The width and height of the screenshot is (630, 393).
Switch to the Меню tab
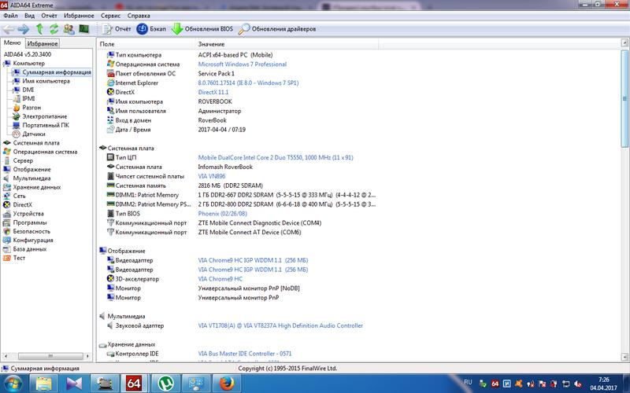pos(12,43)
